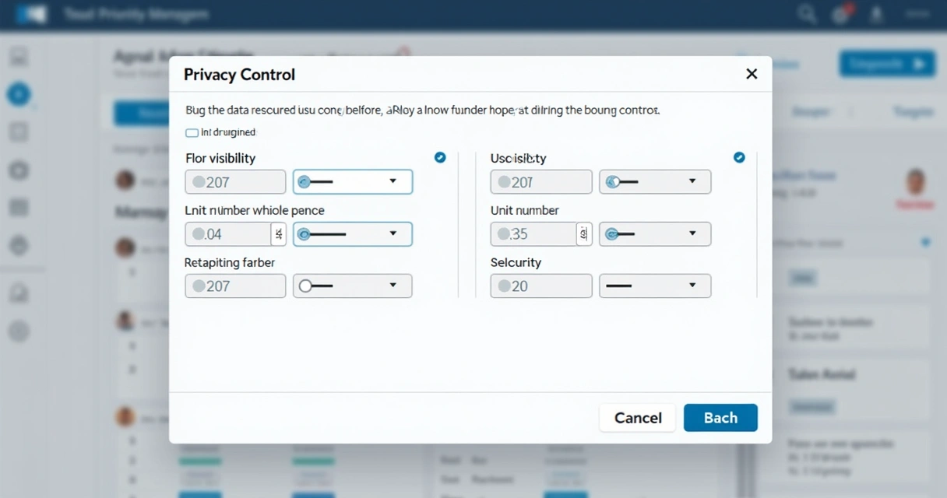Click stepper beside Unit number 35 field

584,234
